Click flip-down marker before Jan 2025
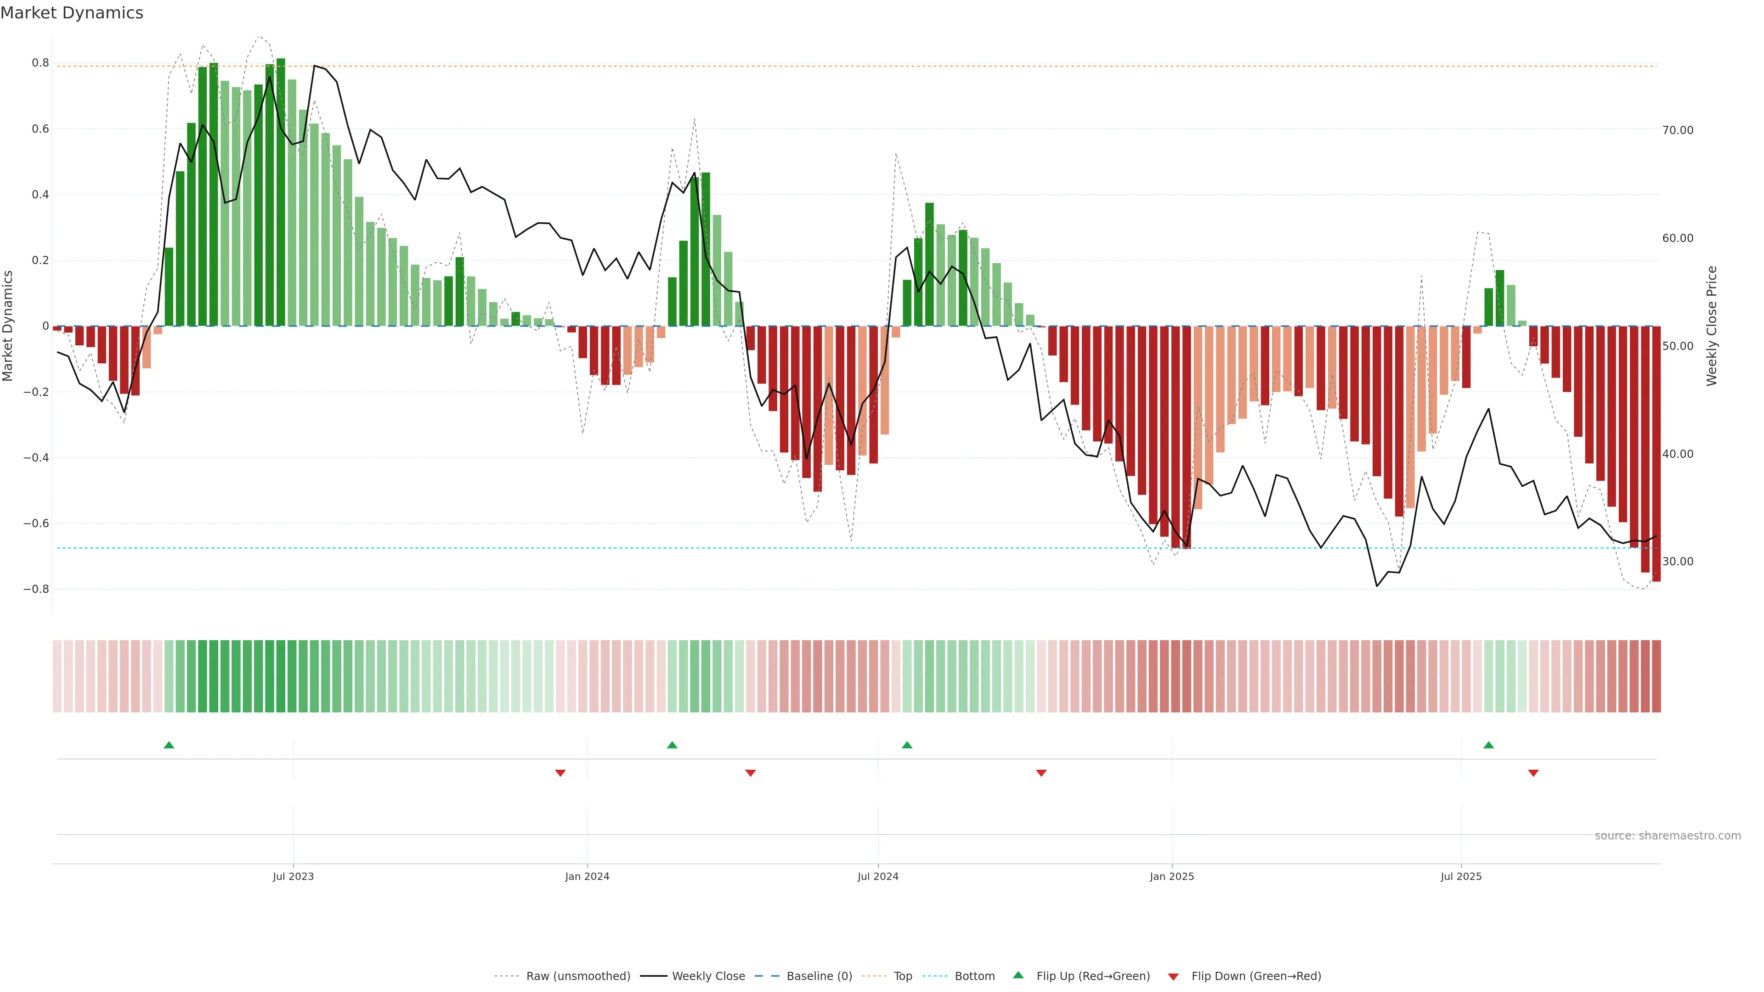 pyautogui.click(x=1041, y=773)
